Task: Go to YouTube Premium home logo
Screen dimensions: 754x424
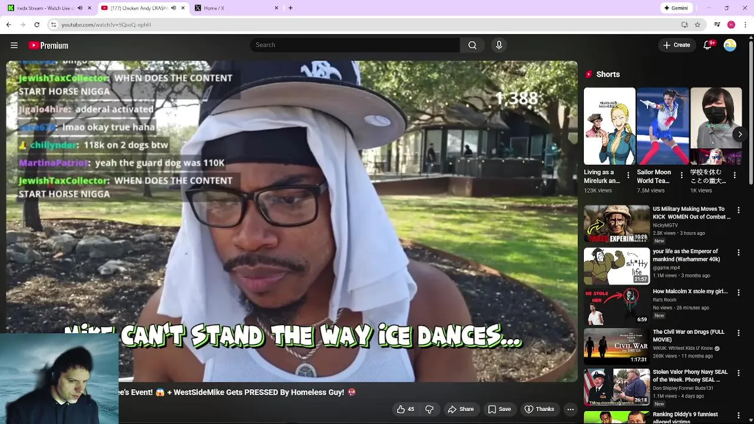Action: coord(48,45)
